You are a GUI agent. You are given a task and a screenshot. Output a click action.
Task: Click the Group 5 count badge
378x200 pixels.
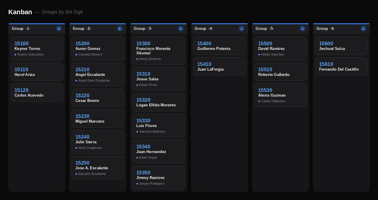(x=303, y=29)
